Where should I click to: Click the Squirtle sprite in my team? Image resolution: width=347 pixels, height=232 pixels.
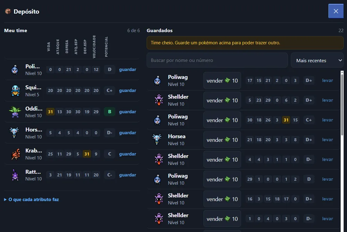coord(15,91)
